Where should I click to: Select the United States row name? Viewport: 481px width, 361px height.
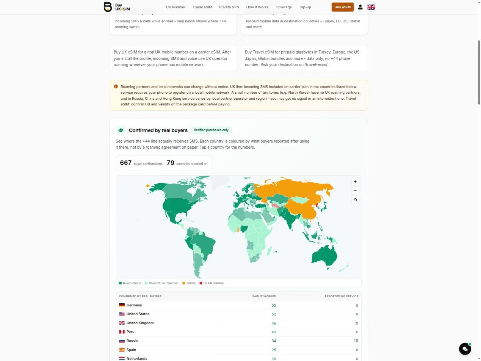click(138, 314)
